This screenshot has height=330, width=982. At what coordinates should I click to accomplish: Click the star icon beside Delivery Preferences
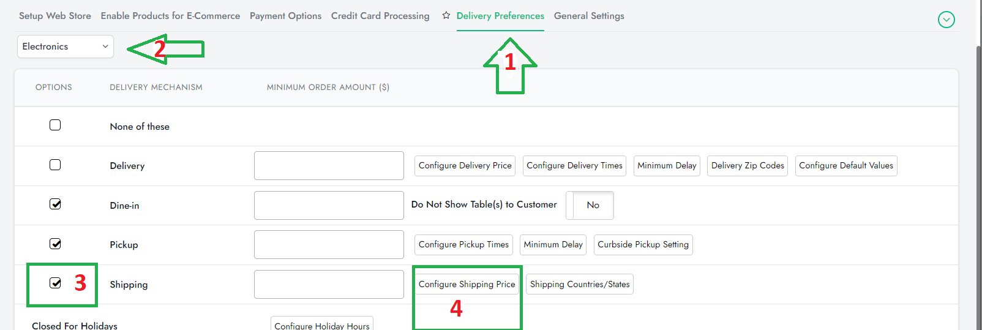pos(446,15)
